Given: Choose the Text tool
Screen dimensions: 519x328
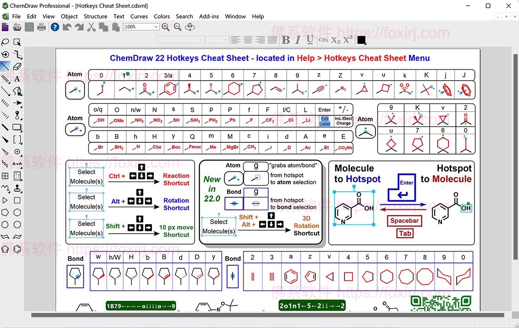Looking at the screenshot, I should tap(17, 79).
